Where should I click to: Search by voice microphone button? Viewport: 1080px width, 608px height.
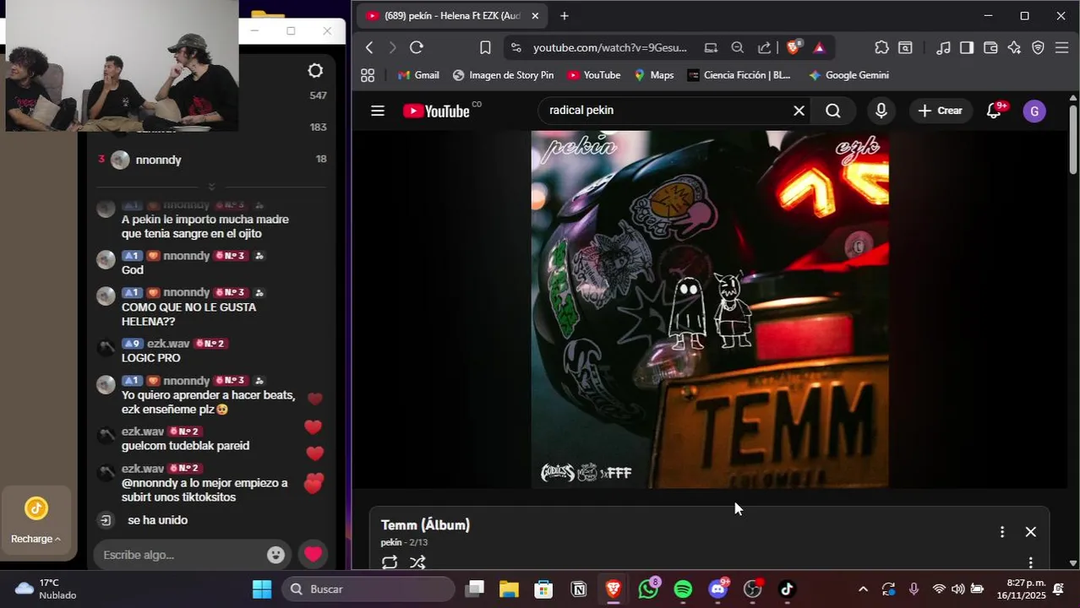click(x=881, y=111)
